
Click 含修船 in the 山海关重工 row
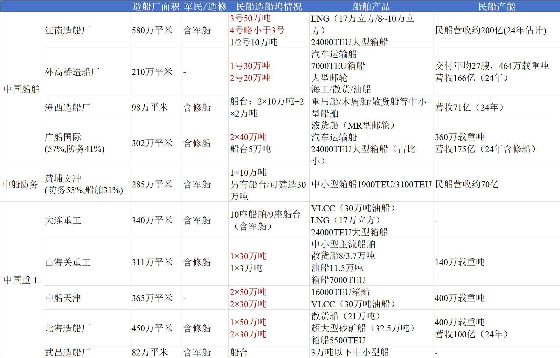pos(197,262)
